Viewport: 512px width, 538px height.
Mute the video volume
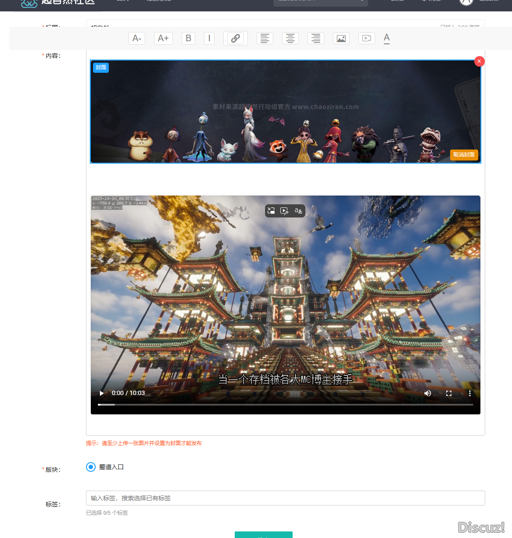click(x=428, y=393)
